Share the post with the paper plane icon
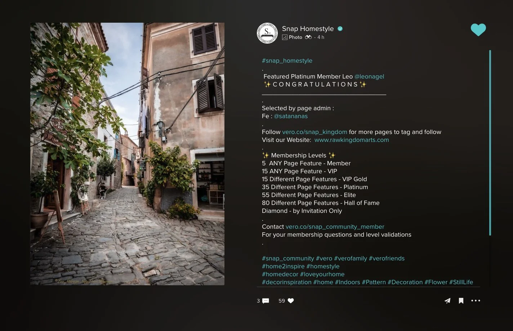The image size is (513, 331). (447, 301)
